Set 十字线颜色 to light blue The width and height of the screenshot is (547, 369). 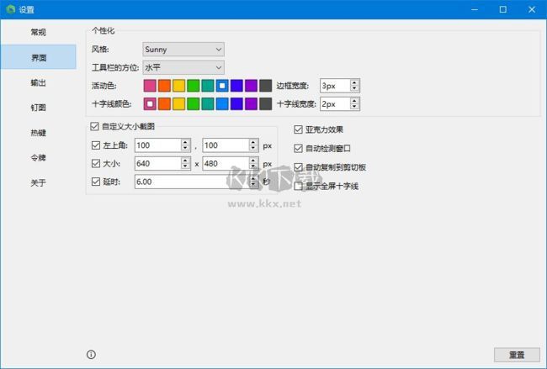(222, 104)
